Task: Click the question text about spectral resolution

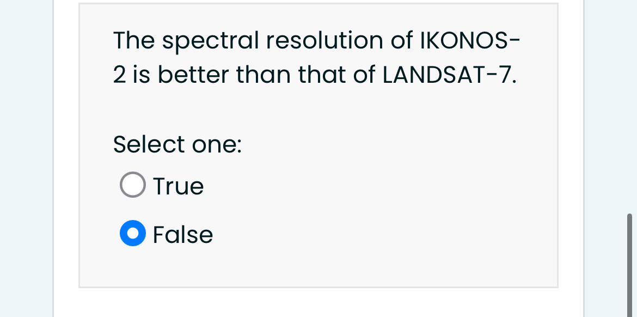Action: [316, 57]
